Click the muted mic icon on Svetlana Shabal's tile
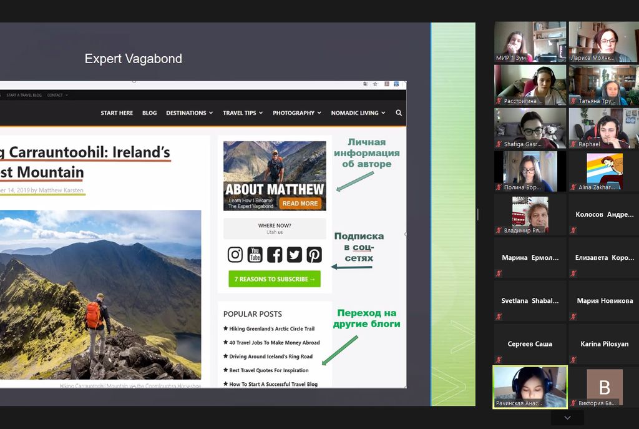The width and height of the screenshot is (639, 429). 499,317
